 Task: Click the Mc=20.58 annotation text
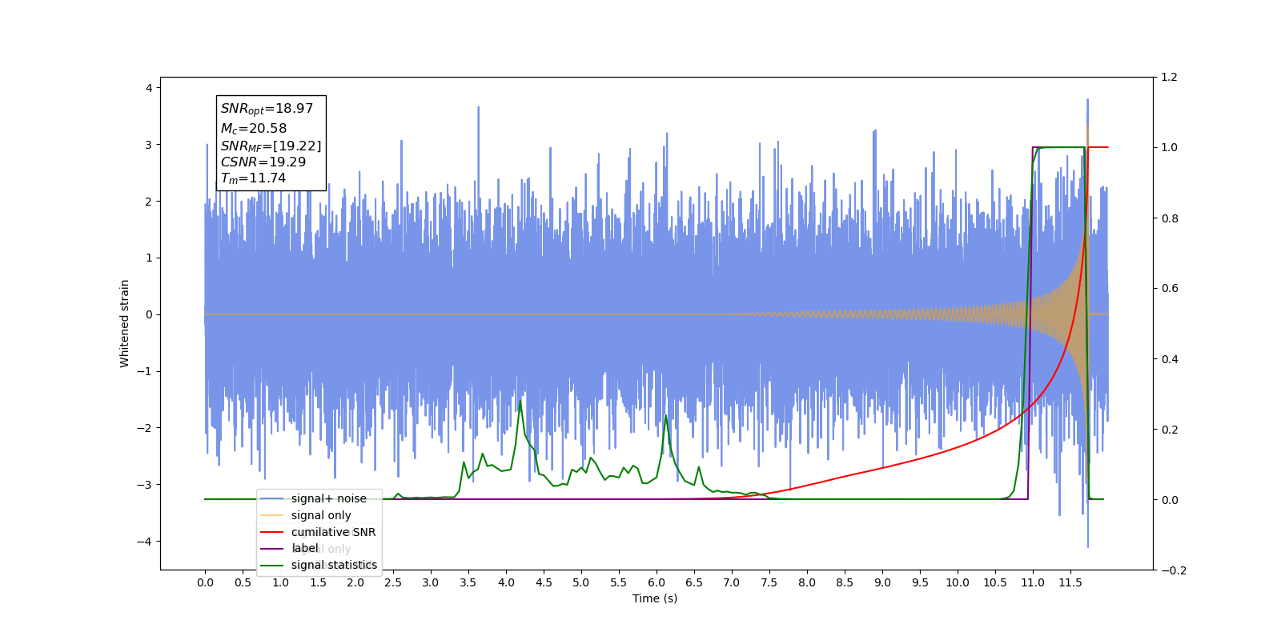(254, 128)
